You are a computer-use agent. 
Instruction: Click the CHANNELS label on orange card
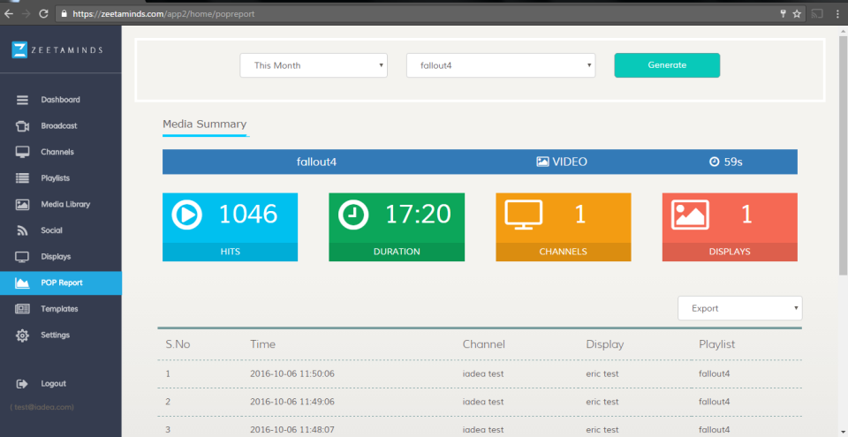tap(563, 252)
